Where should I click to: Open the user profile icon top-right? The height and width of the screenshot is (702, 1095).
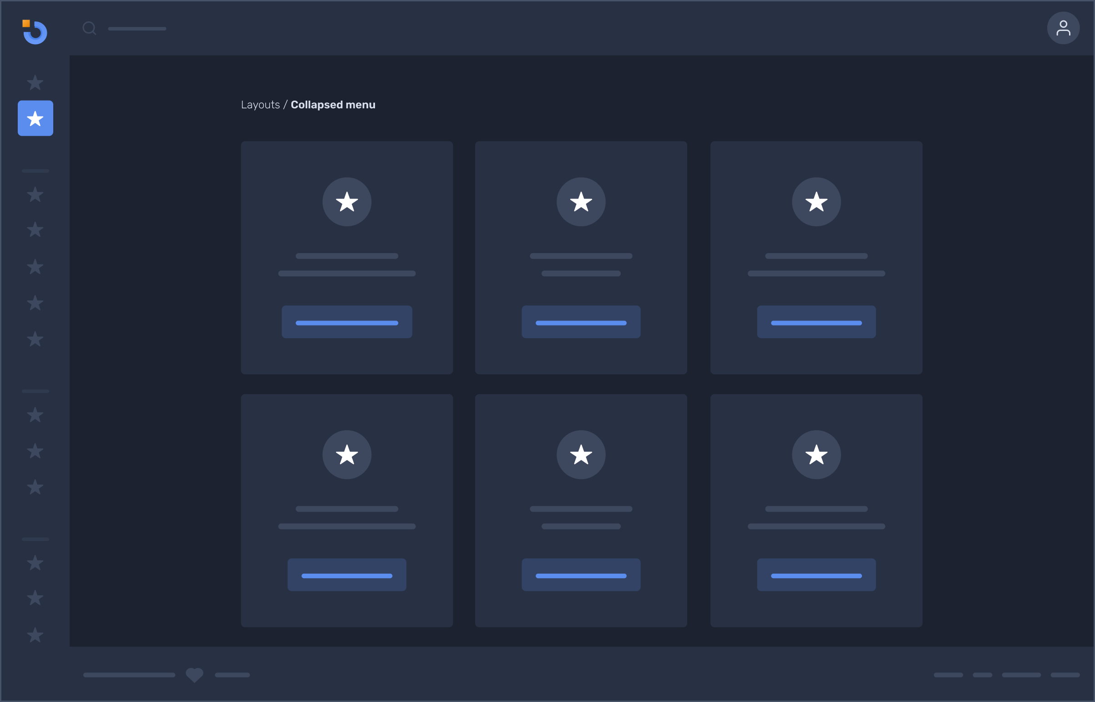tap(1063, 28)
